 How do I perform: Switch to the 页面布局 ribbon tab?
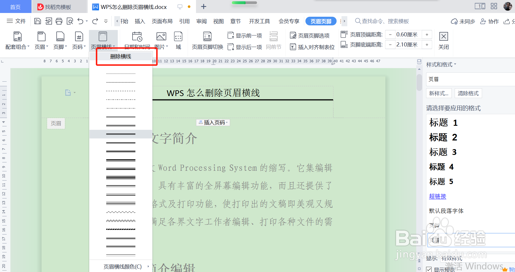162,21
